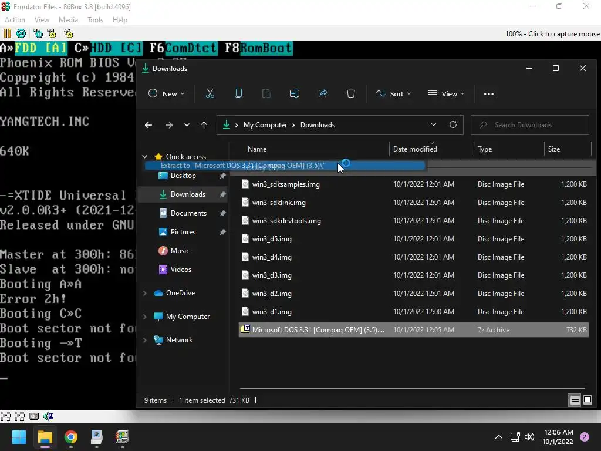Click the horizontal scrollbar in the file list

(x=413, y=389)
